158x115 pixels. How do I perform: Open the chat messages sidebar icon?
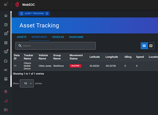tap(6, 52)
